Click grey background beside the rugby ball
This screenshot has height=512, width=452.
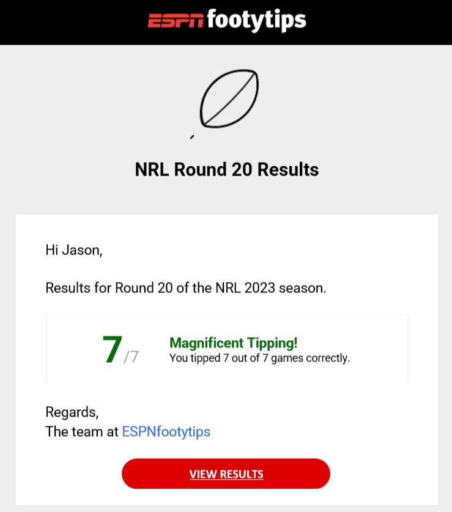[x=343, y=101]
